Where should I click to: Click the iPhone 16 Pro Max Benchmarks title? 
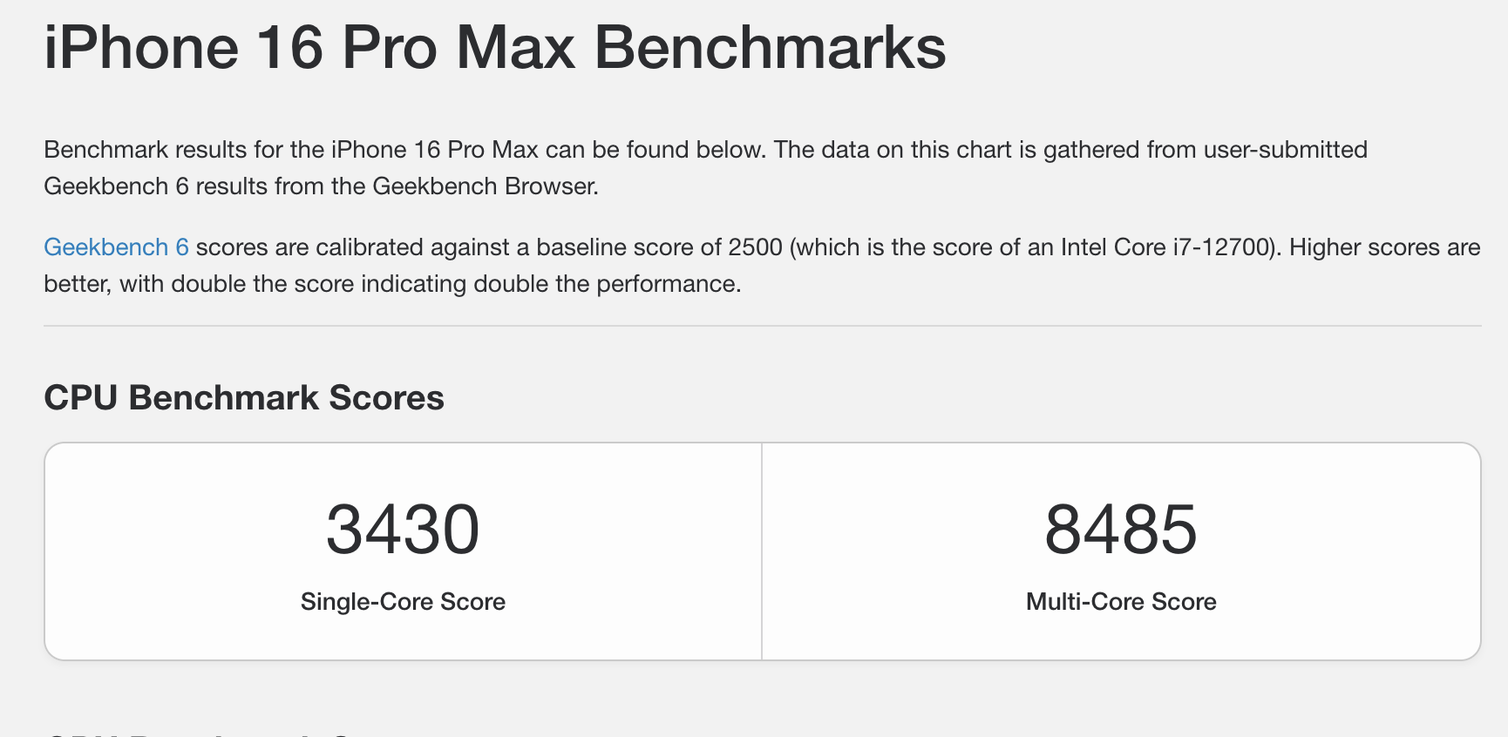pyautogui.click(x=494, y=47)
